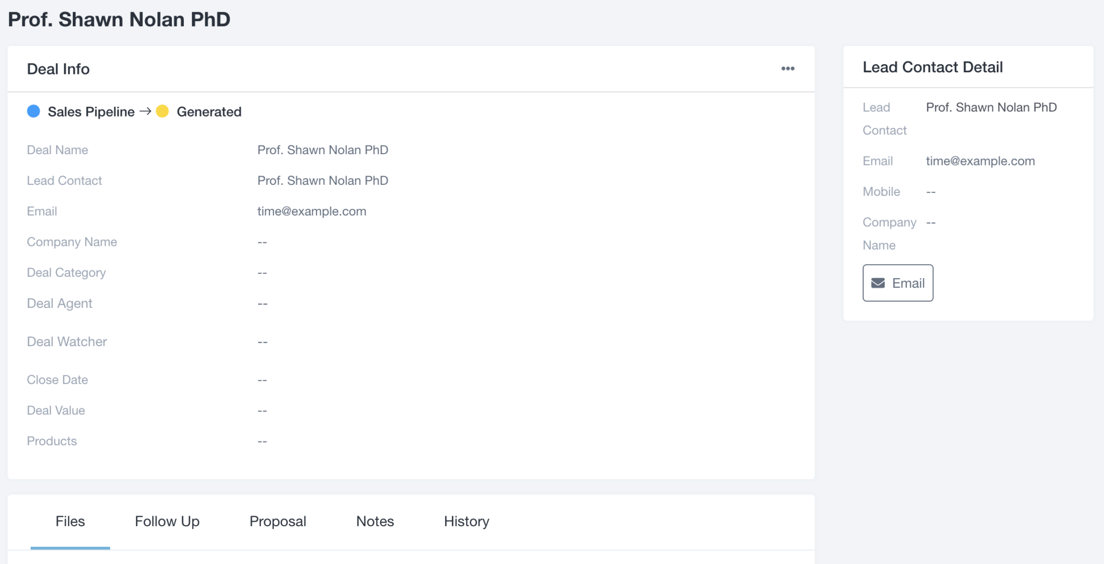1104x564 pixels.
Task: Click the Sales Pipeline label
Action: pyautogui.click(x=91, y=112)
